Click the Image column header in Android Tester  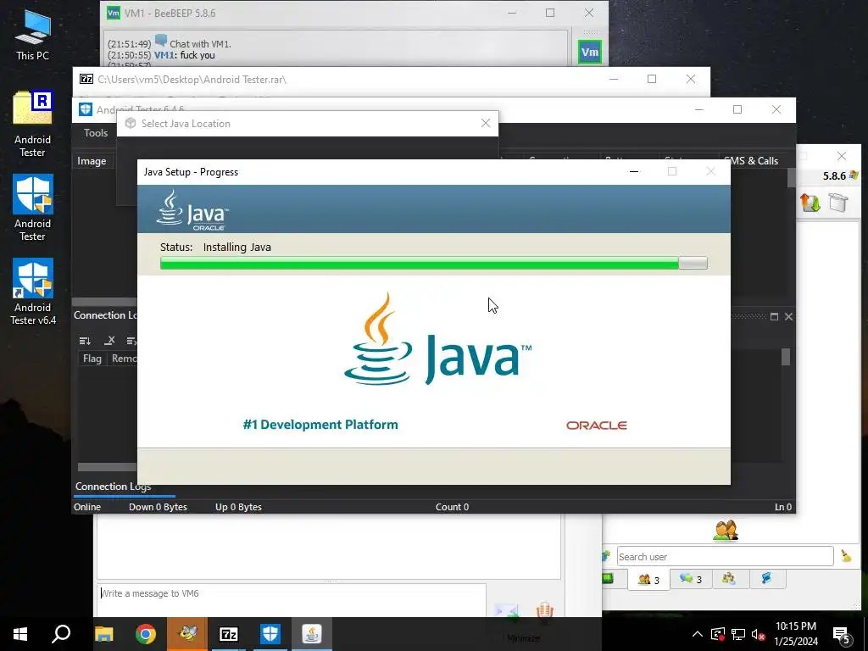click(x=92, y=161)
